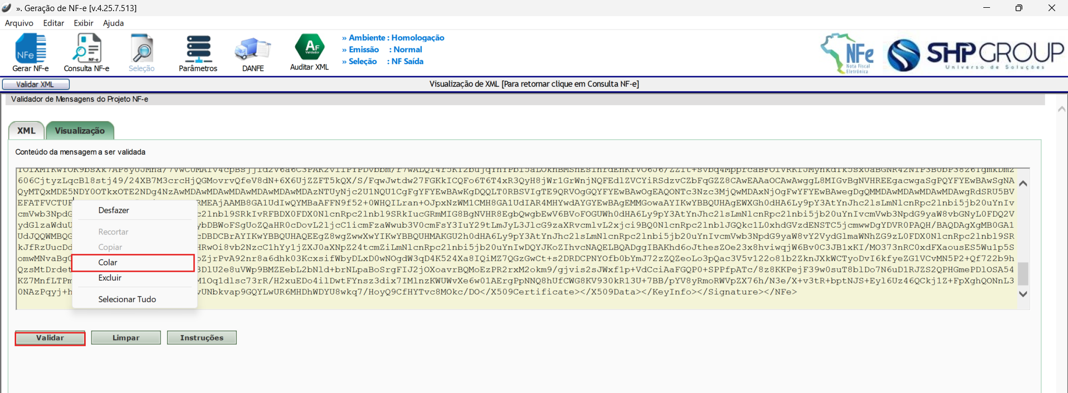Open the Ajuda menu
1068x393 pixels.
[113, 23]
